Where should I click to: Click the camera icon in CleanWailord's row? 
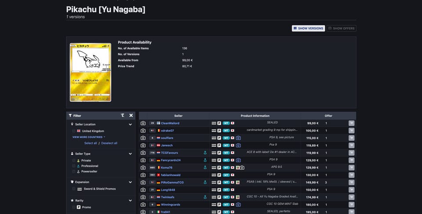coord(143,123)
